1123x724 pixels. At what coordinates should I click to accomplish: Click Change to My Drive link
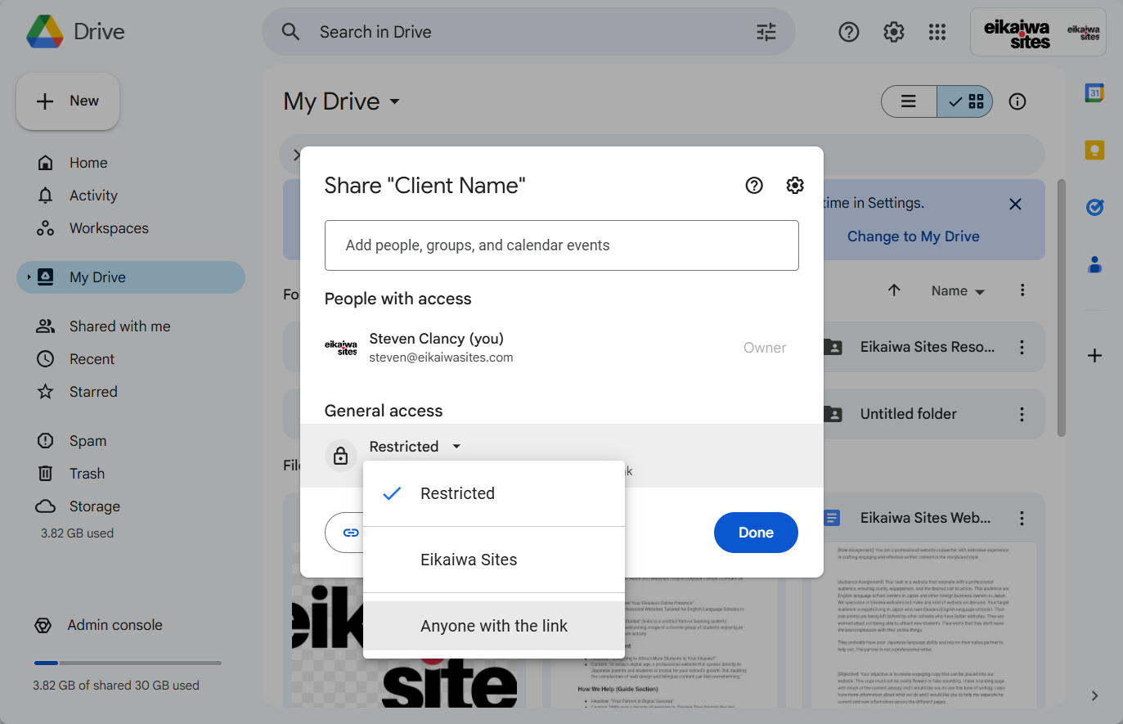tap(913, 236)
